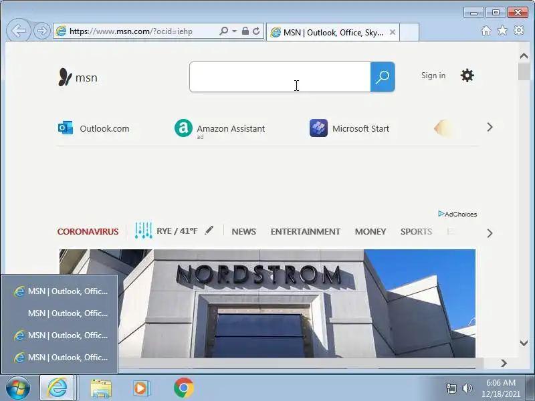Image resolution: width=535 pixels, height=401 pixels.
Task: Click the horizontal scrollbar track
Action: click(x=300, y=363)
